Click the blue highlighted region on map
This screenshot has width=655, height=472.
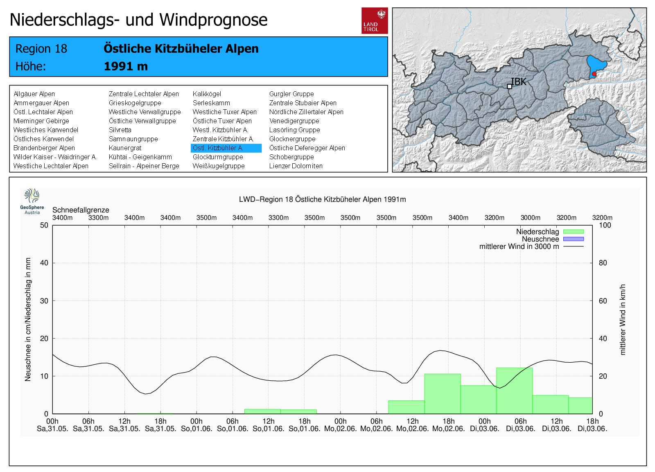[x=596, y=63]
